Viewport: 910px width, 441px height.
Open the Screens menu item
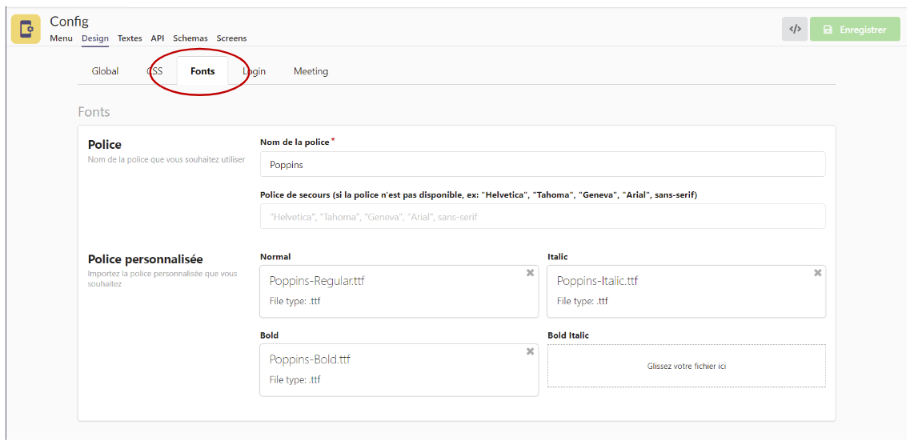[231, 38]
